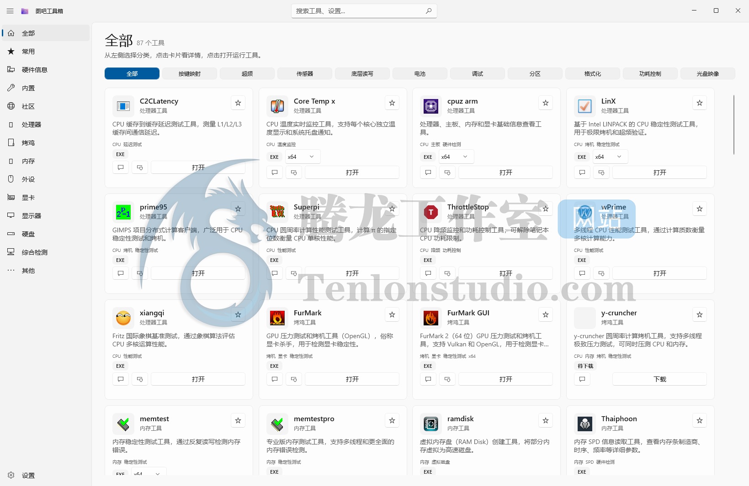Toggle the star on ThrottleStop card
749x486 pixels.
tap(546, 209)
